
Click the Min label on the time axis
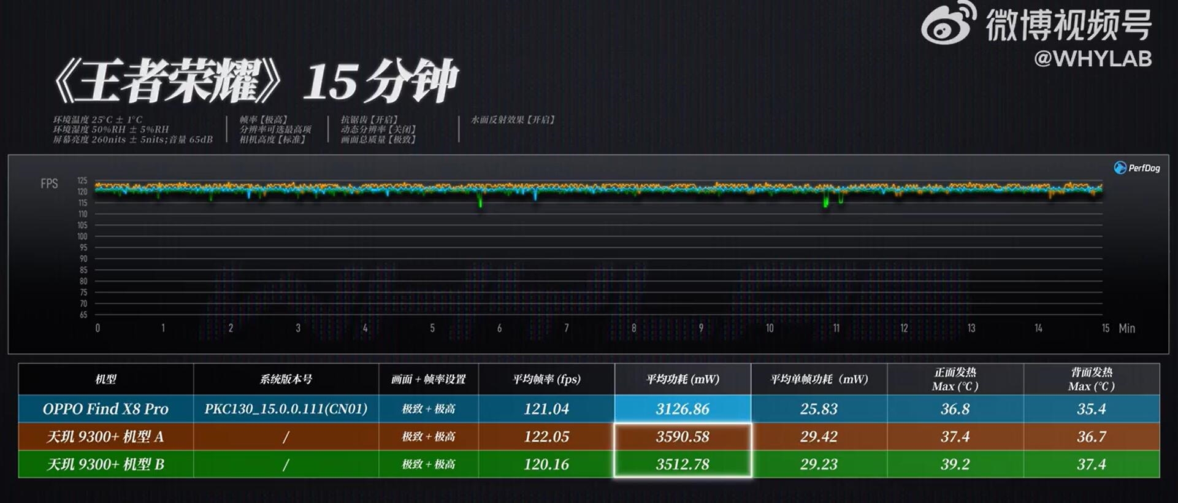click(1126, 328)
